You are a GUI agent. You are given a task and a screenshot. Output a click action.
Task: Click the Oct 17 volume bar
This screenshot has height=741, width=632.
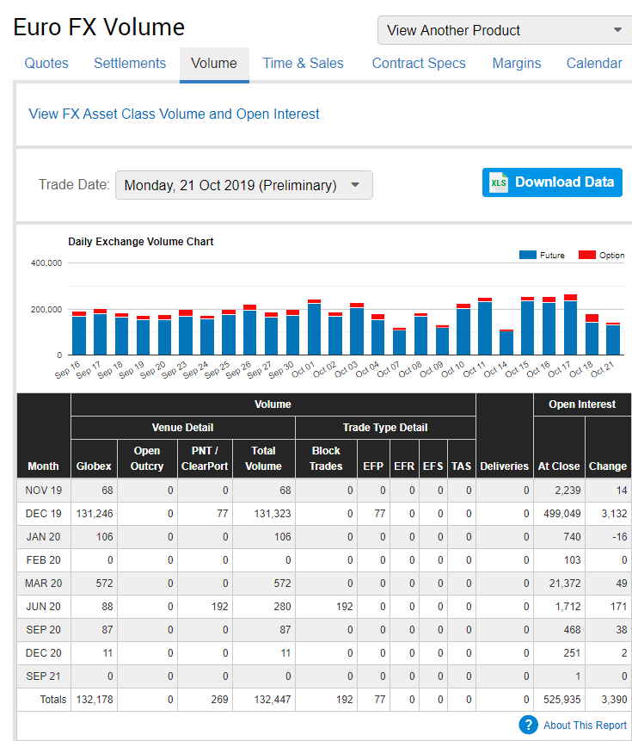[570, 327]
